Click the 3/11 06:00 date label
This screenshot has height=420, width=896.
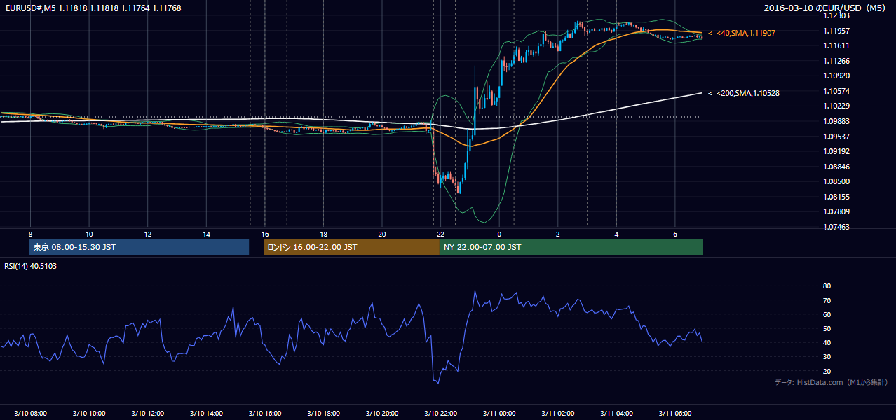point(674,413)
